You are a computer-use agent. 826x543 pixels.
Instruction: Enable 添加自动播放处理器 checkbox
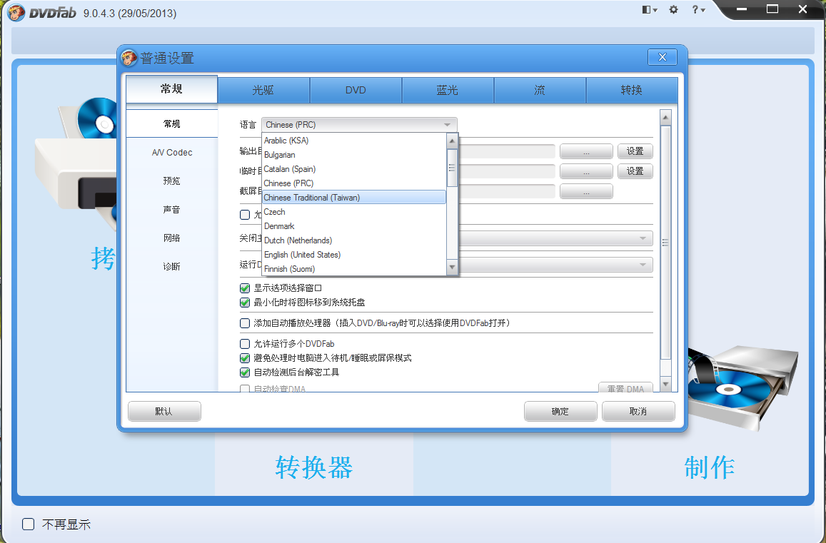[x=245, y=323]
